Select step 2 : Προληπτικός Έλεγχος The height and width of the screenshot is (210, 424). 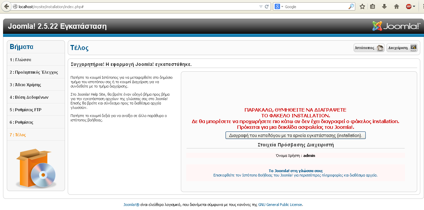point(36,72)
